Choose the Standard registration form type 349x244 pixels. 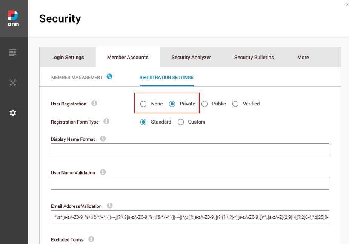pos(143,122)
